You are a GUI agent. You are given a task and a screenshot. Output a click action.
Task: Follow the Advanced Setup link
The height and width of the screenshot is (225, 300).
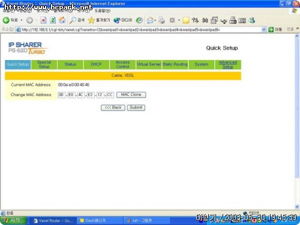(228, 65)
